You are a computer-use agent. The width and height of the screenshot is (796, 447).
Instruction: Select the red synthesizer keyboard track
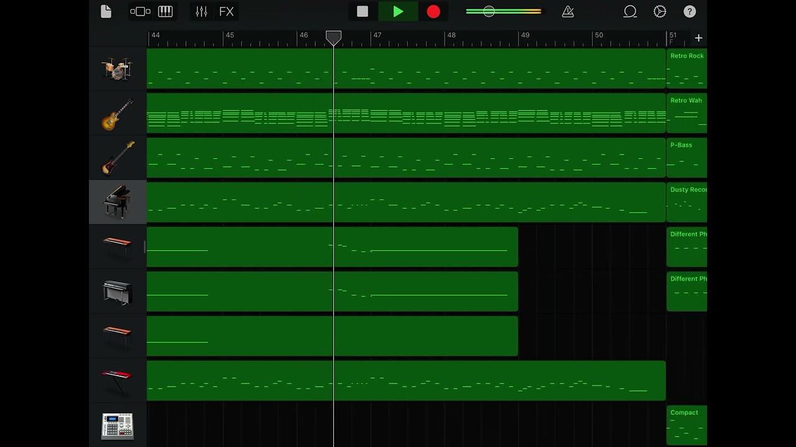click(x=118, y=381)
